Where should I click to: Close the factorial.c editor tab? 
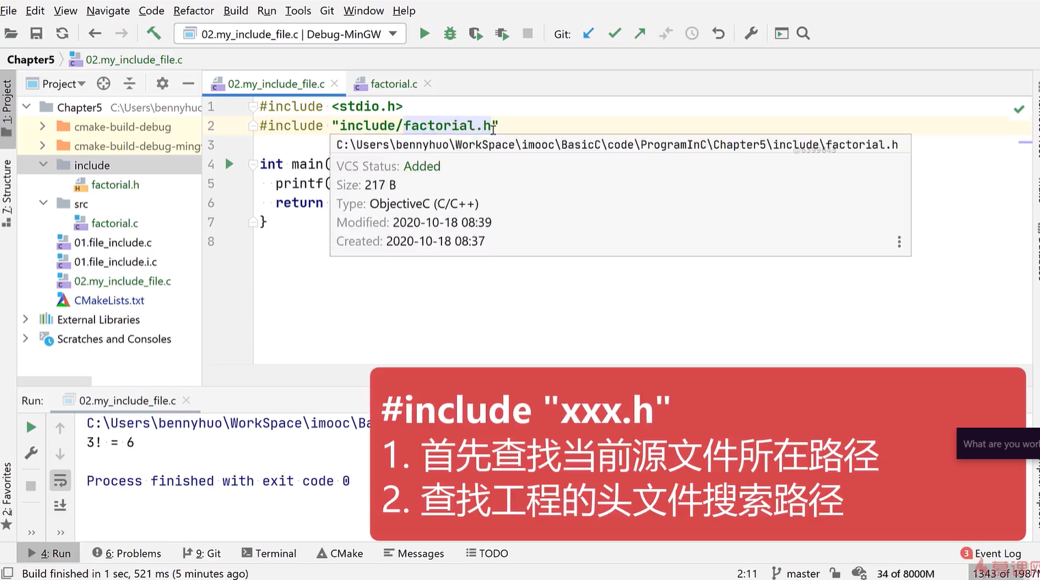428,83
